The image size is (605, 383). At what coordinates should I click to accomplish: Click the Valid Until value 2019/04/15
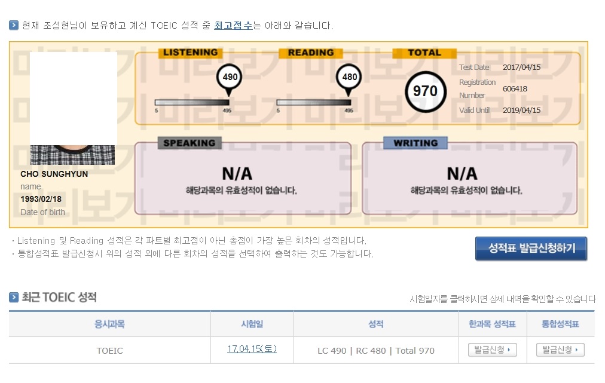click(522, 111)
